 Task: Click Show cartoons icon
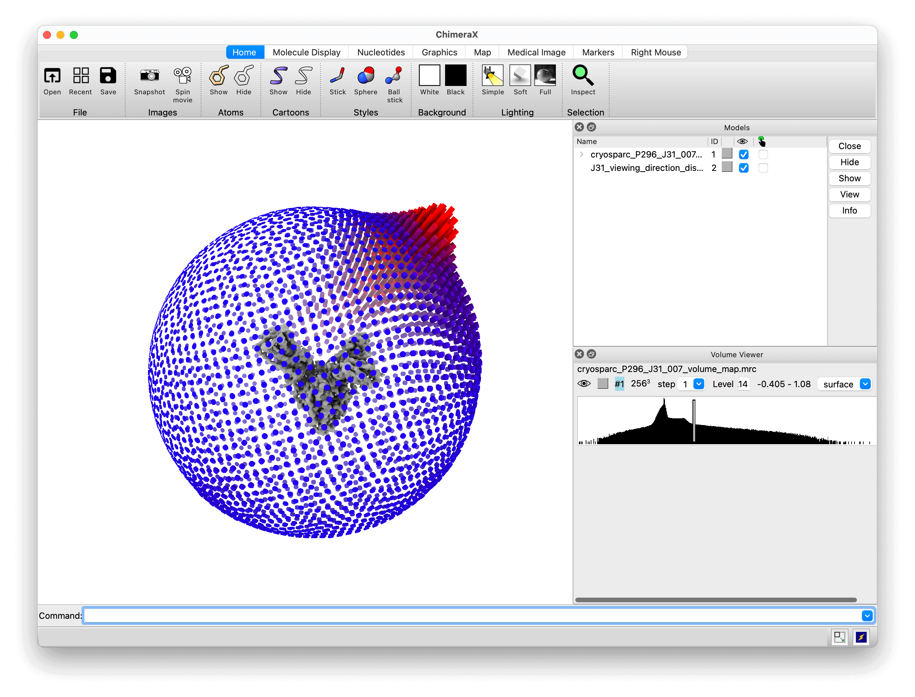click(x=278, y=76)
